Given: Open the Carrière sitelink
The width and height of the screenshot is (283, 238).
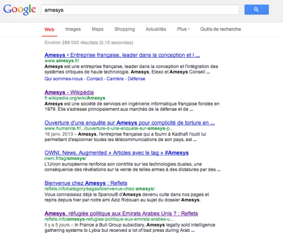Looking at the screenshot, I should [x=115, y=79].
